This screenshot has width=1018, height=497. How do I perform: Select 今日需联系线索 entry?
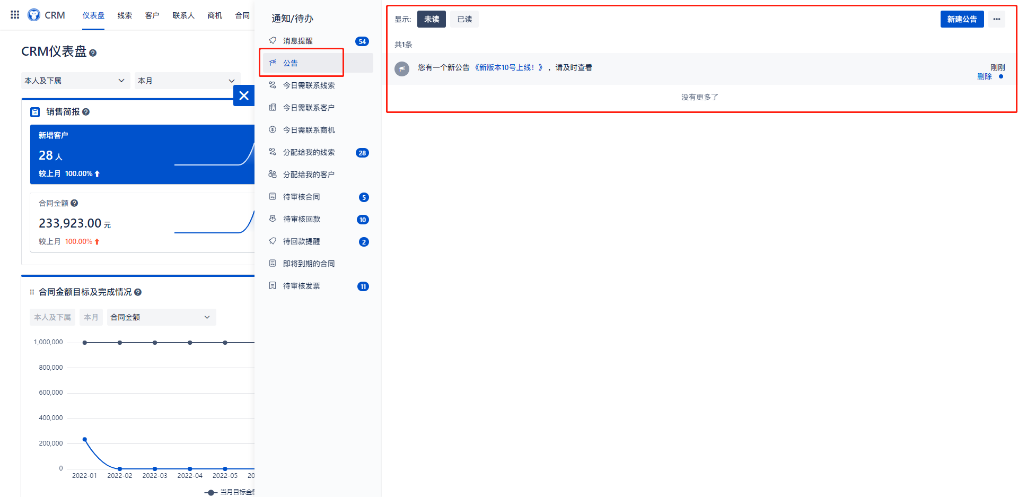pos(318,85)
